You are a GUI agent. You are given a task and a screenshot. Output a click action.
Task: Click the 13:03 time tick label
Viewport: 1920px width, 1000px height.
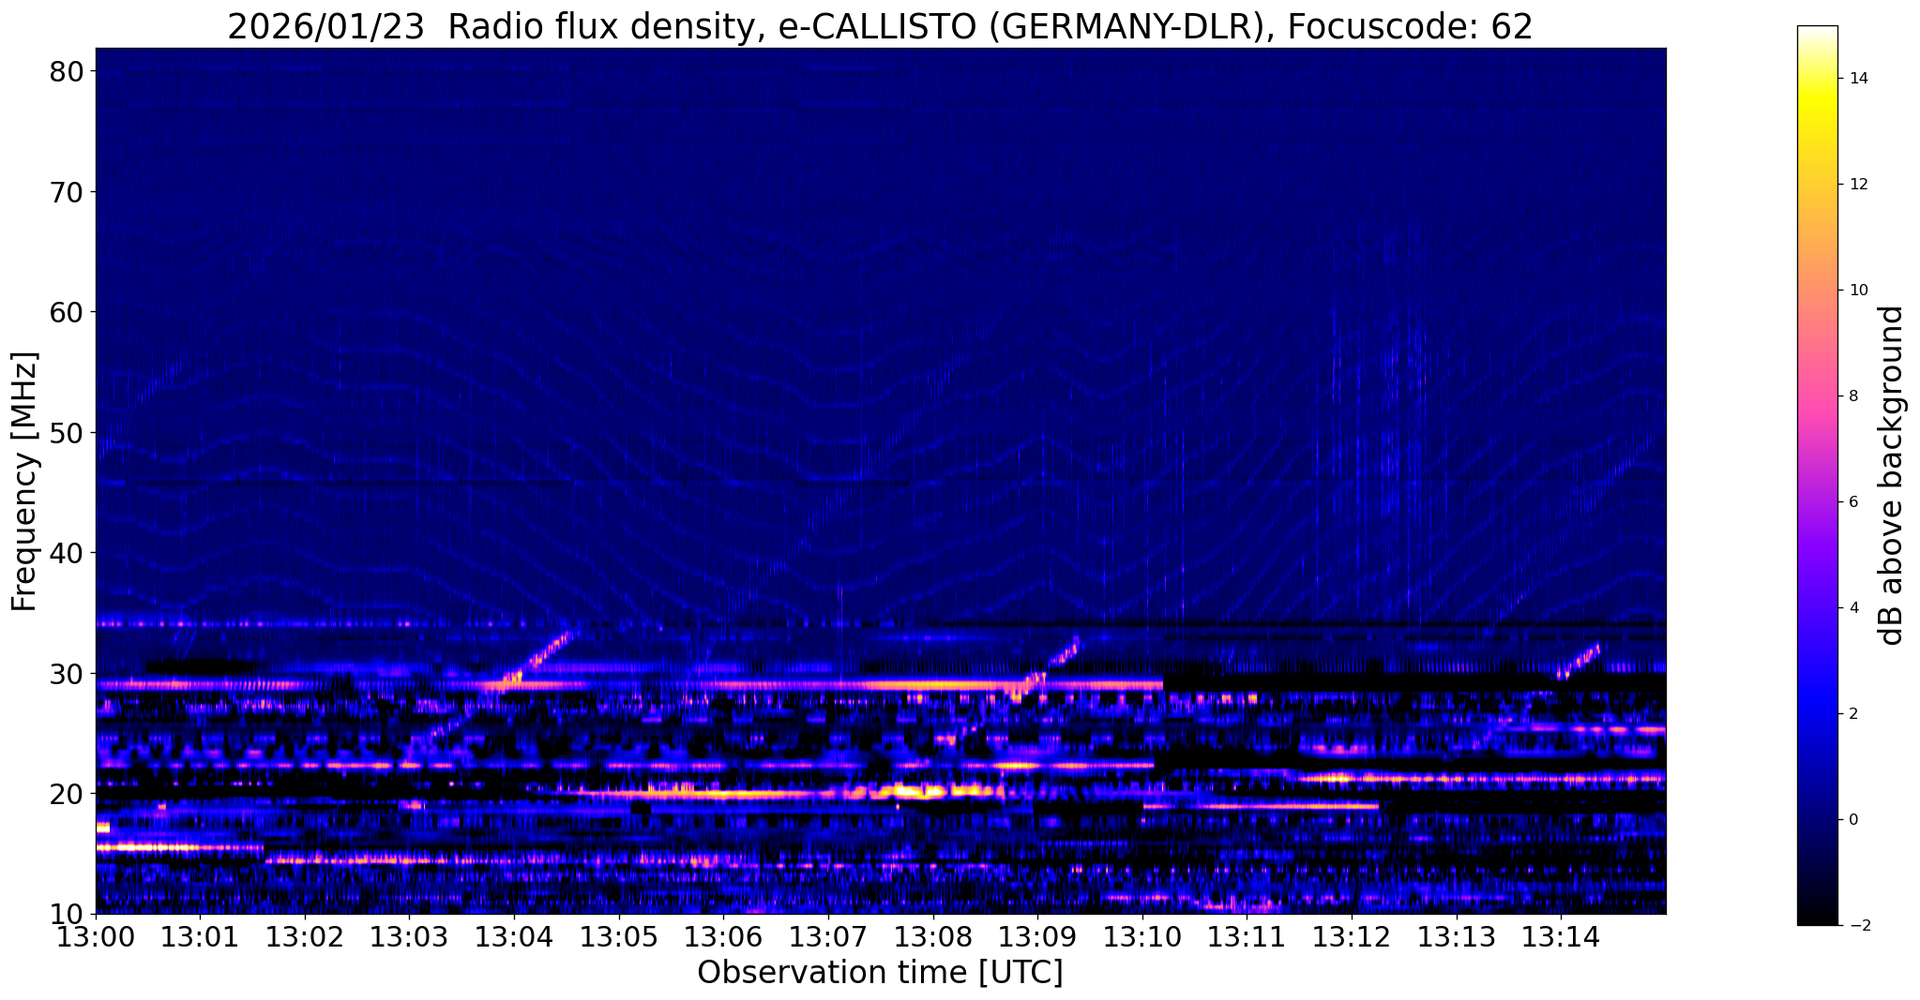(409, 937)
